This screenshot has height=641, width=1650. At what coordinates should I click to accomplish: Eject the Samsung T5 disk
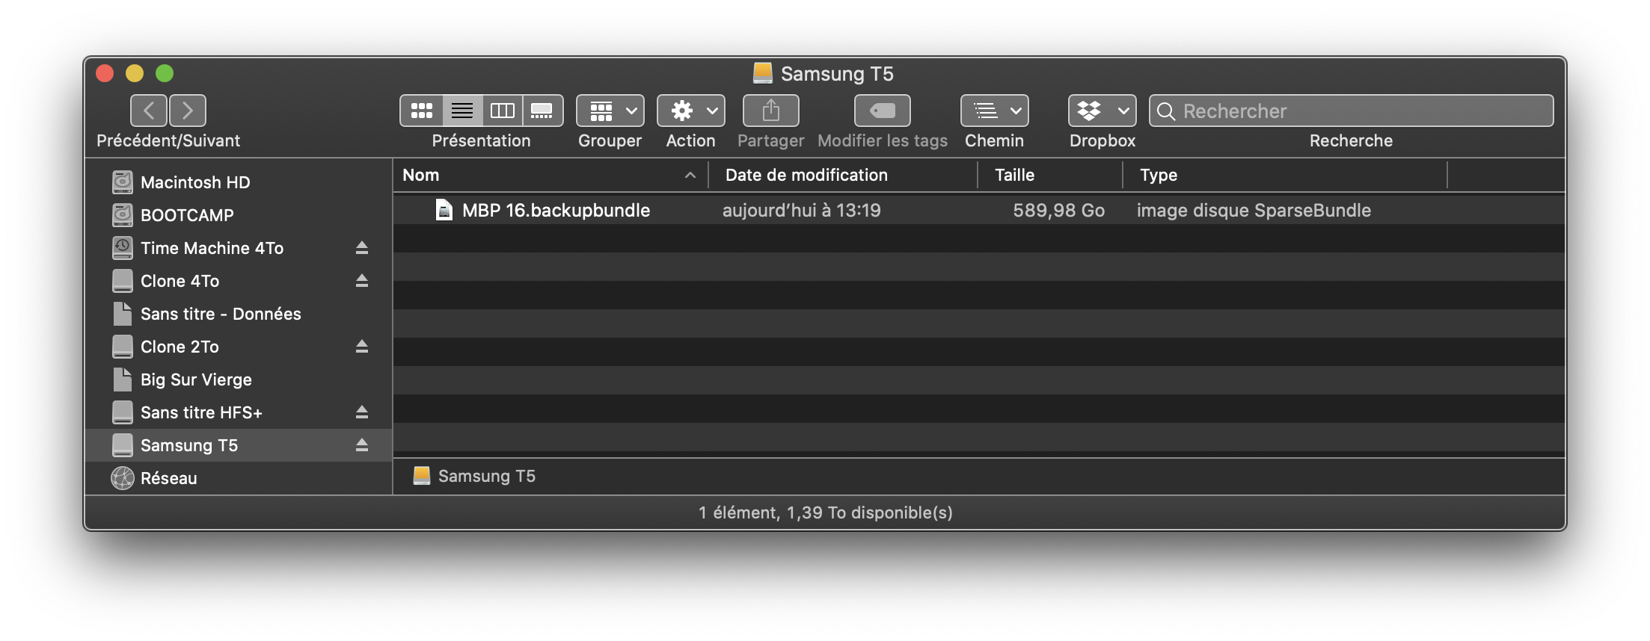tap(362, 445)
